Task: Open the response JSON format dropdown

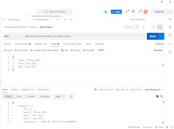Action: click(x=60, y=96)
